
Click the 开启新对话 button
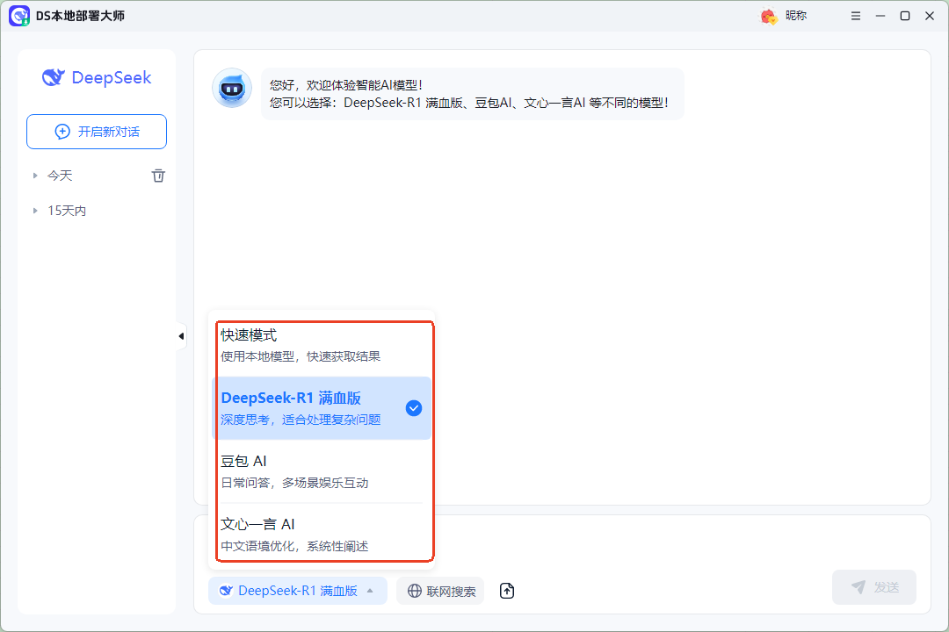[96, 131]
